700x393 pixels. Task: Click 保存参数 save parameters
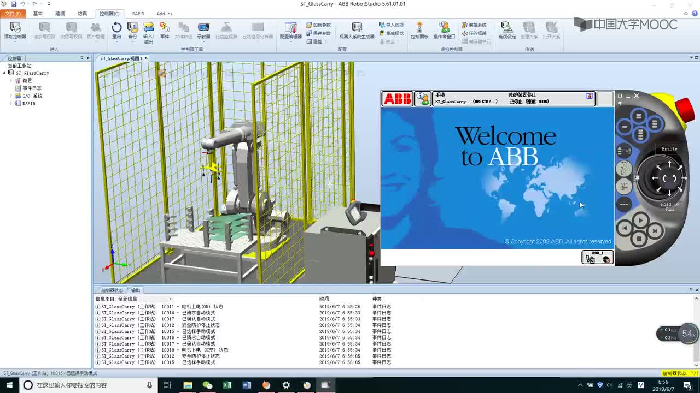(x=318, y=33)
